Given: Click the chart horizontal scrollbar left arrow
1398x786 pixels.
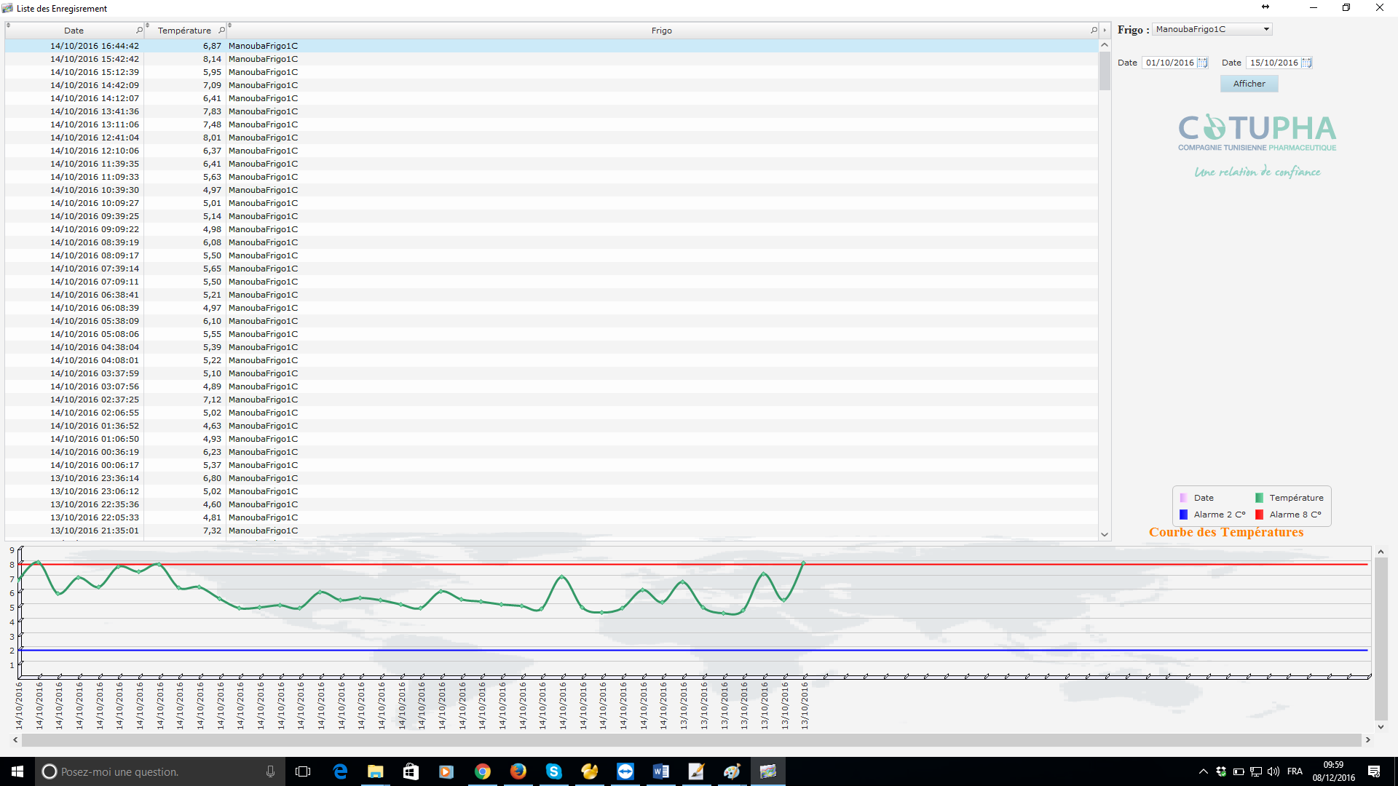Looking at the screenshot, I should (x=15, y=740).
